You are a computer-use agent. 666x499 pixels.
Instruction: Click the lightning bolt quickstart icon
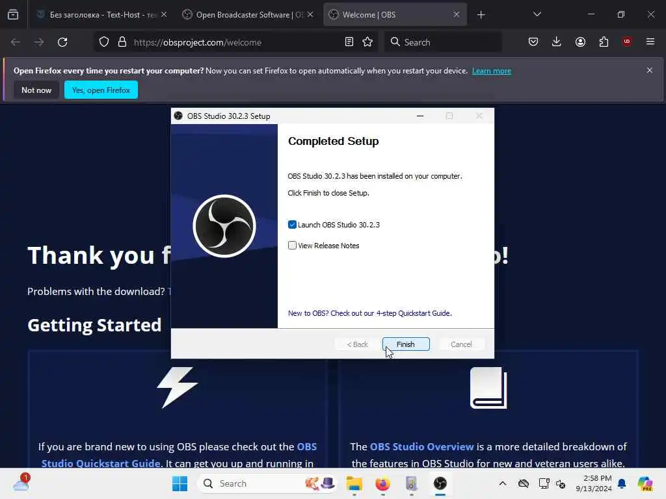point(177,387)
